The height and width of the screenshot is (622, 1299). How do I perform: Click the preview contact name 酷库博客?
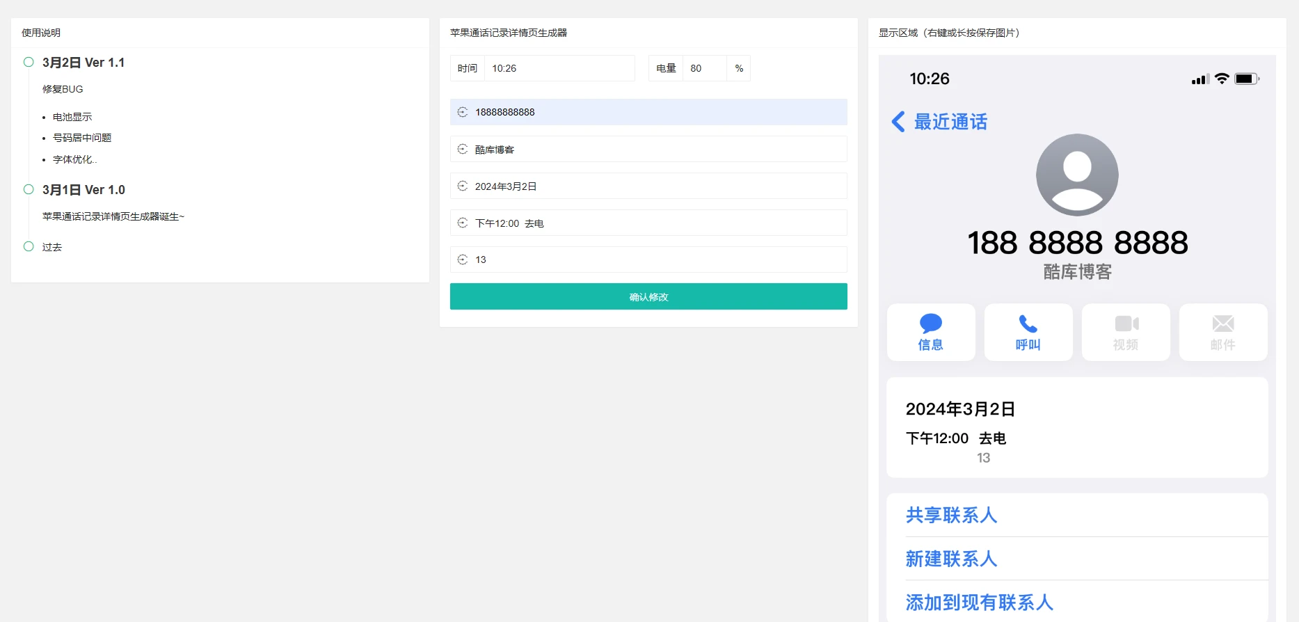point(1077,272)
